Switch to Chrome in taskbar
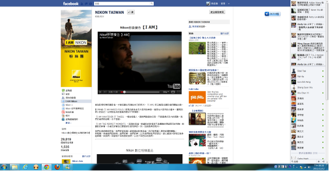Viewport: 329px width, 185px height. tap(47, 167)
